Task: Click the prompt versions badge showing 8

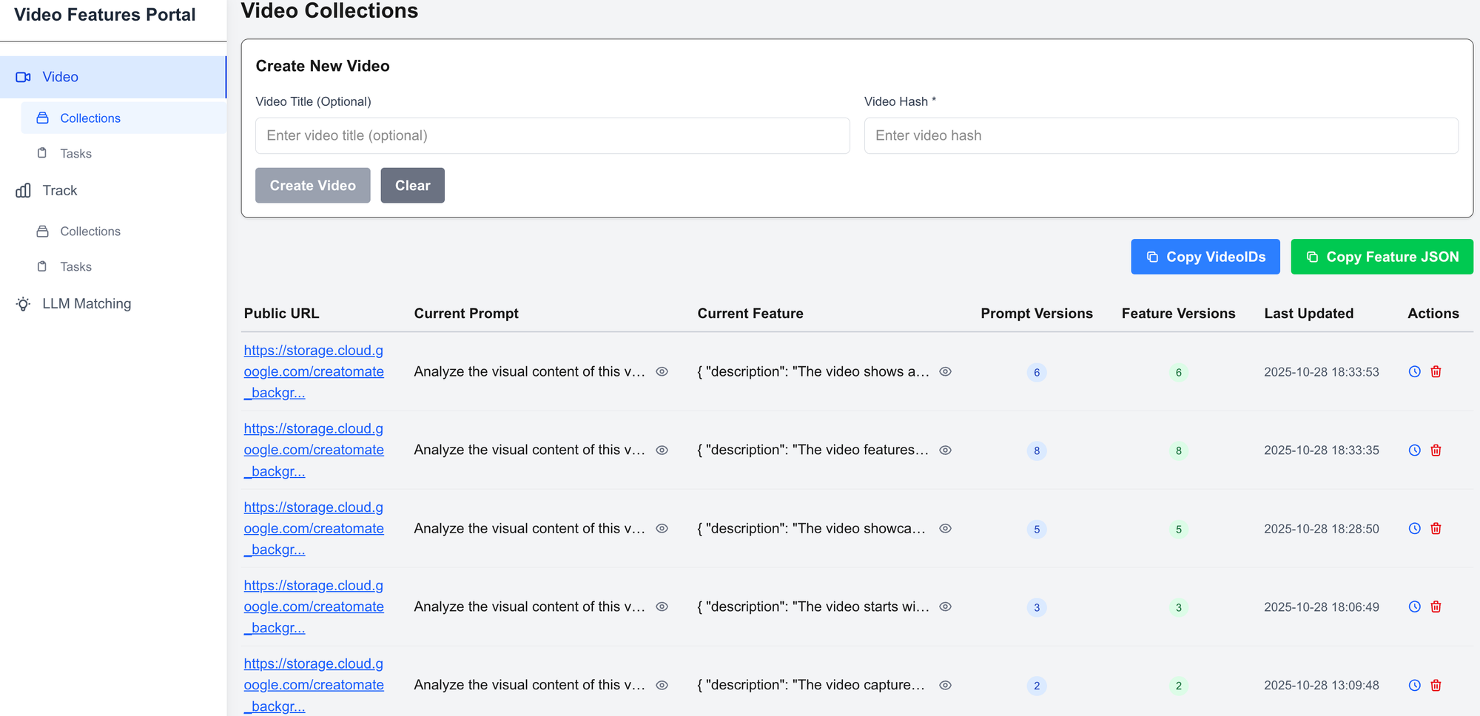Action: pos(1036,450)
